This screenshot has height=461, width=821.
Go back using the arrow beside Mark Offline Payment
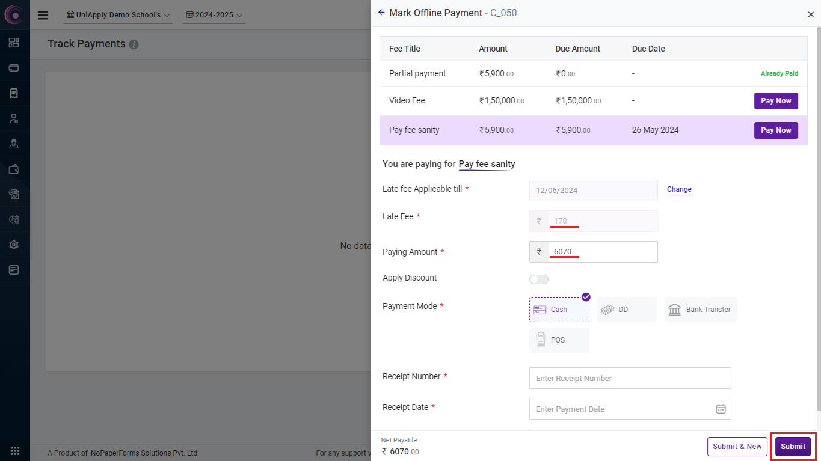tap(381, 13)
